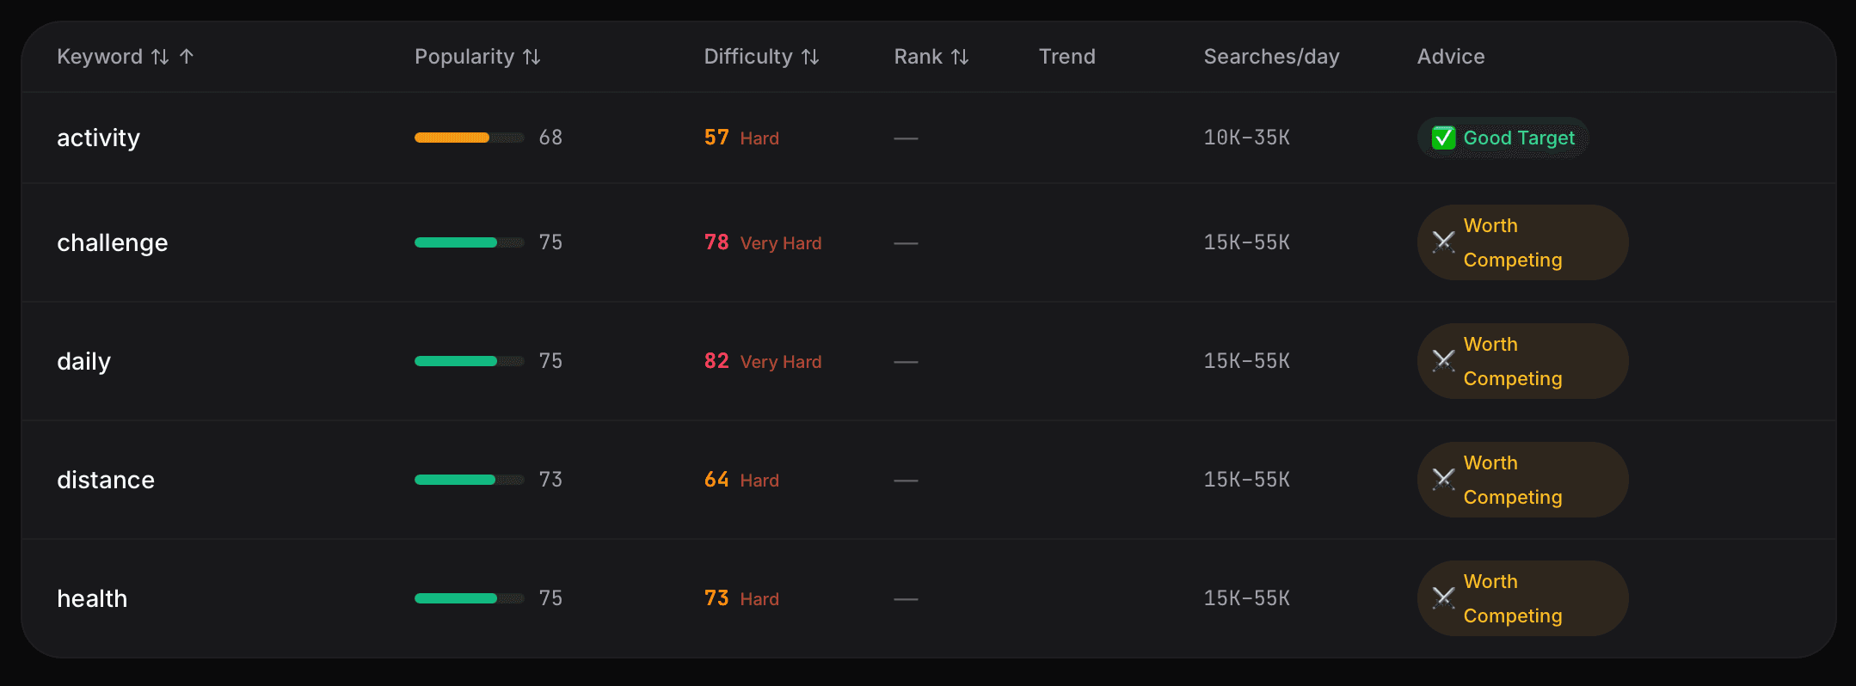Select the keyword activity
This screenshot has width=1856, height=686.
98,138
